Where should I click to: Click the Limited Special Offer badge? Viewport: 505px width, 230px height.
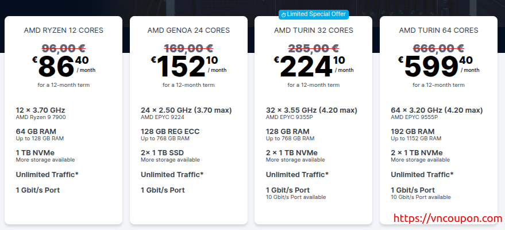pos(314,14)
